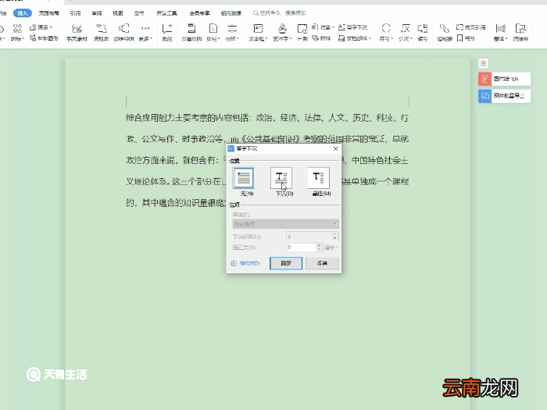Screen dimensions: 547x410
Task: Insert a Flowchart (流程图)
Action: click(x=101, y=32)
